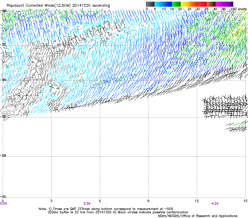Click the '6' longitude axis label

(x=100, y=201)
